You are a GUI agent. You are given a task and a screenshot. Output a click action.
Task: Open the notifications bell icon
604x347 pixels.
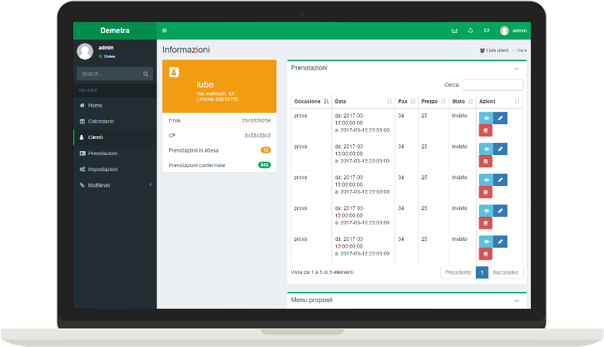click(x=470, y=30)
